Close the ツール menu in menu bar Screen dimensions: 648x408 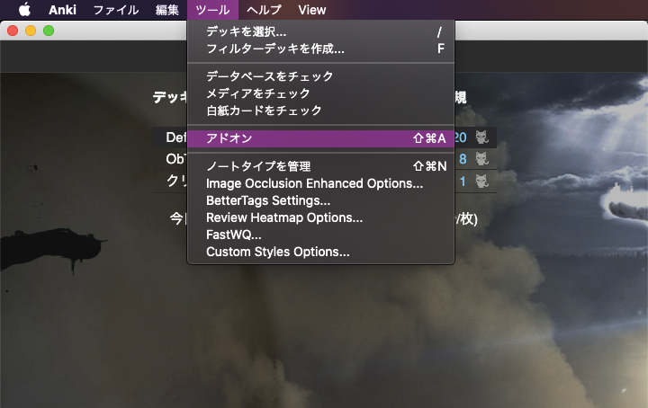212,10
